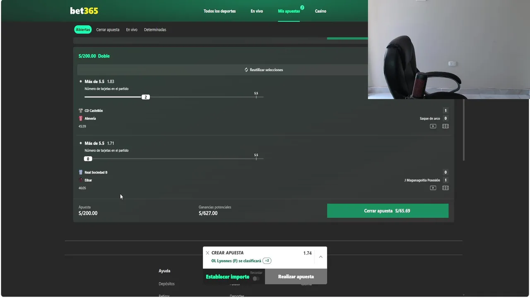Click the S/200.00 Doble bet header
This screenshot has width=530, height=298.
click(94, 56)
